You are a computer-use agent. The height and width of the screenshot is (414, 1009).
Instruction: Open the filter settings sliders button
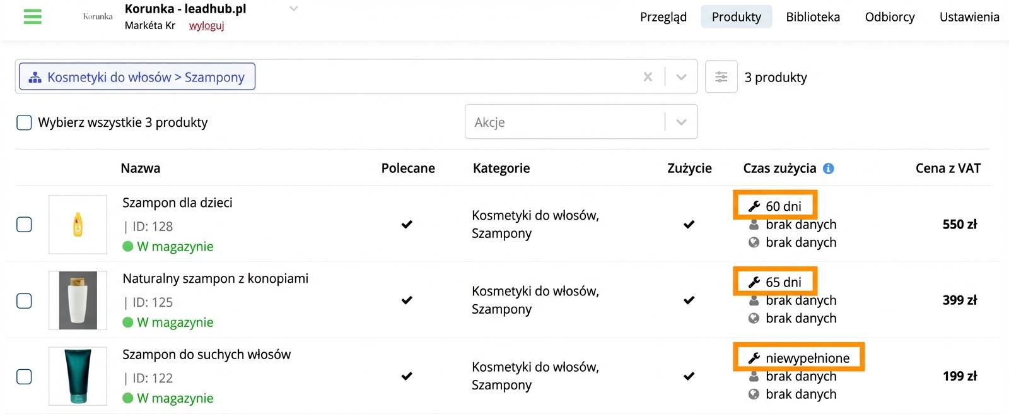click(x=721, y=77)
